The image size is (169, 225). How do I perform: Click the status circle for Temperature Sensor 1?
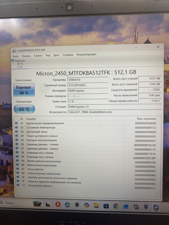tap(18, 185)
